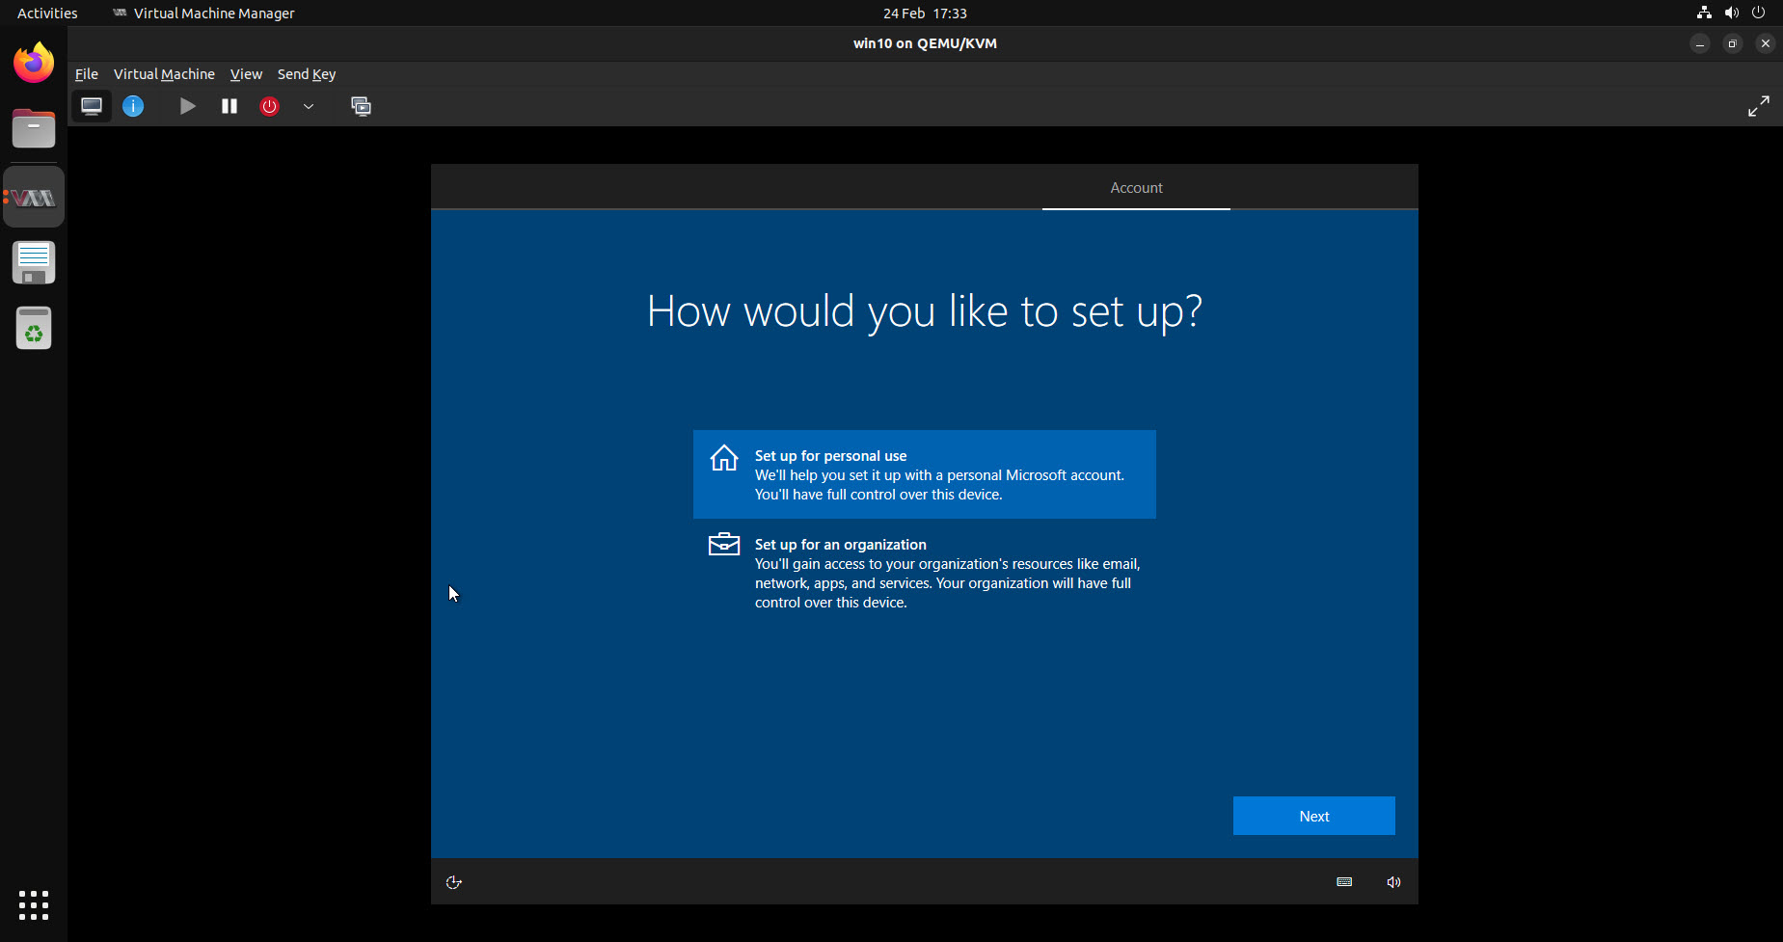Select 'Set up for an organization'

point(924,572)
